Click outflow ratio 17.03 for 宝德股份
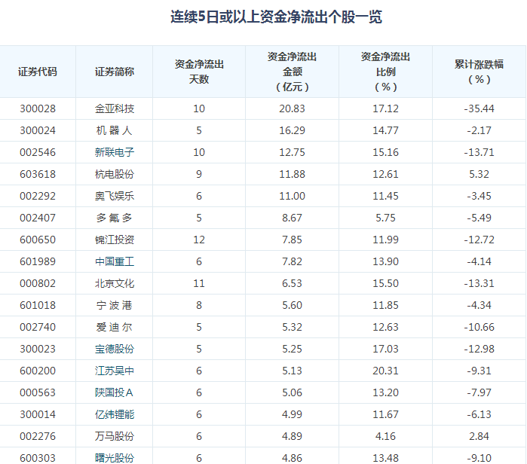Viewport: 527px width, 464px height. [x=385, y=349]
